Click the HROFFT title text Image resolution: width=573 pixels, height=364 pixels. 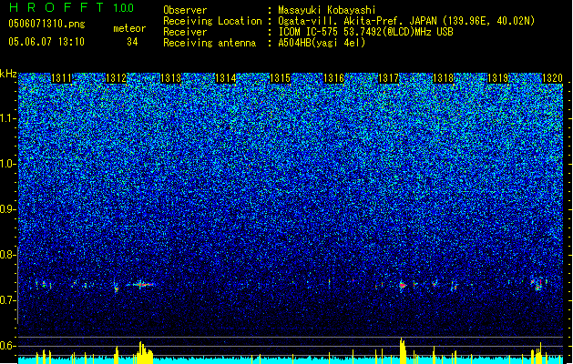click(56, 7)
